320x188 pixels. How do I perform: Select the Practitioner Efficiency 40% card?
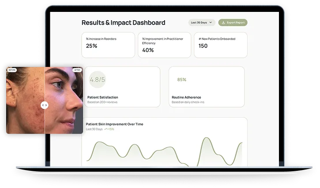pyautogui.click(x=164, y=44)
